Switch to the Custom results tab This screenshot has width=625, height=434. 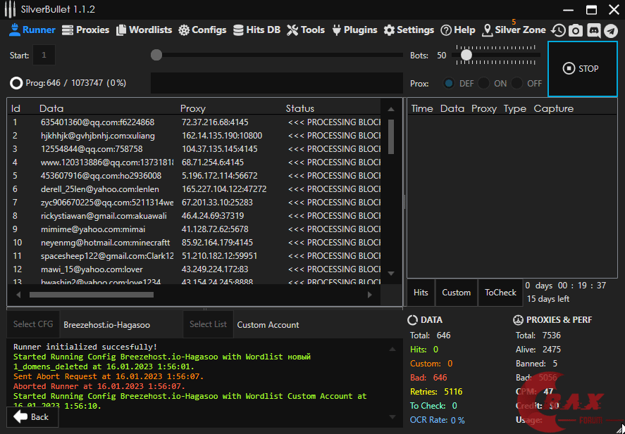tap(456, 293)
